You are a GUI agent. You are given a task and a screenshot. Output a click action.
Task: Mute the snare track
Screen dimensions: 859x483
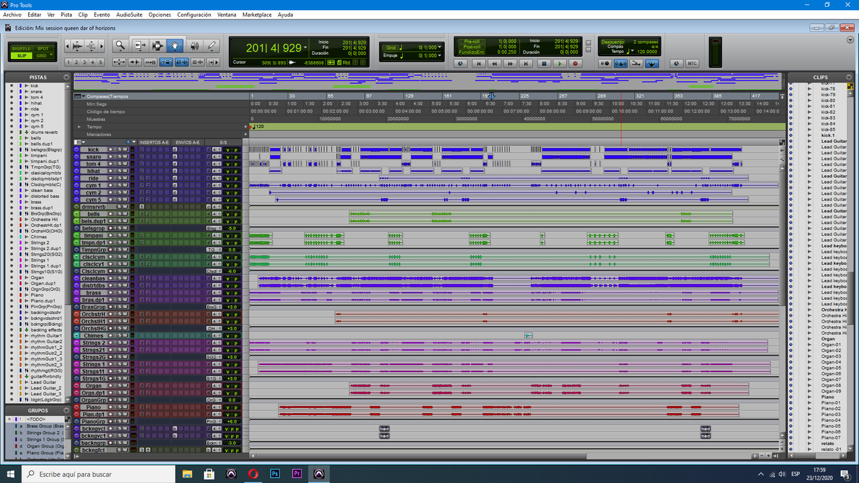click(x=125, y=157)
